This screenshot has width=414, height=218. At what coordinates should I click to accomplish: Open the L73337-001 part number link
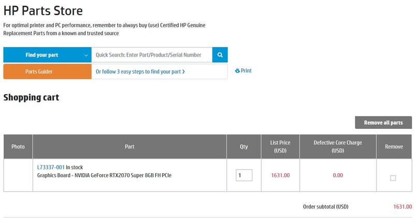click(x=51, y=167)
